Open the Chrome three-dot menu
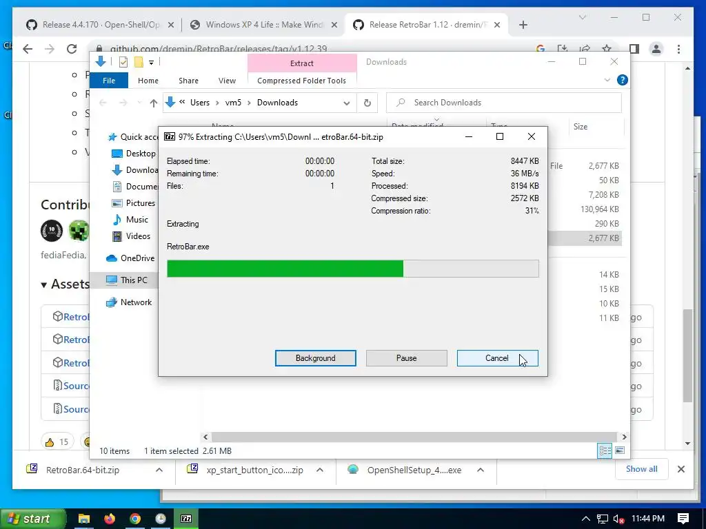706x529 pixels. tap(678, 49)
